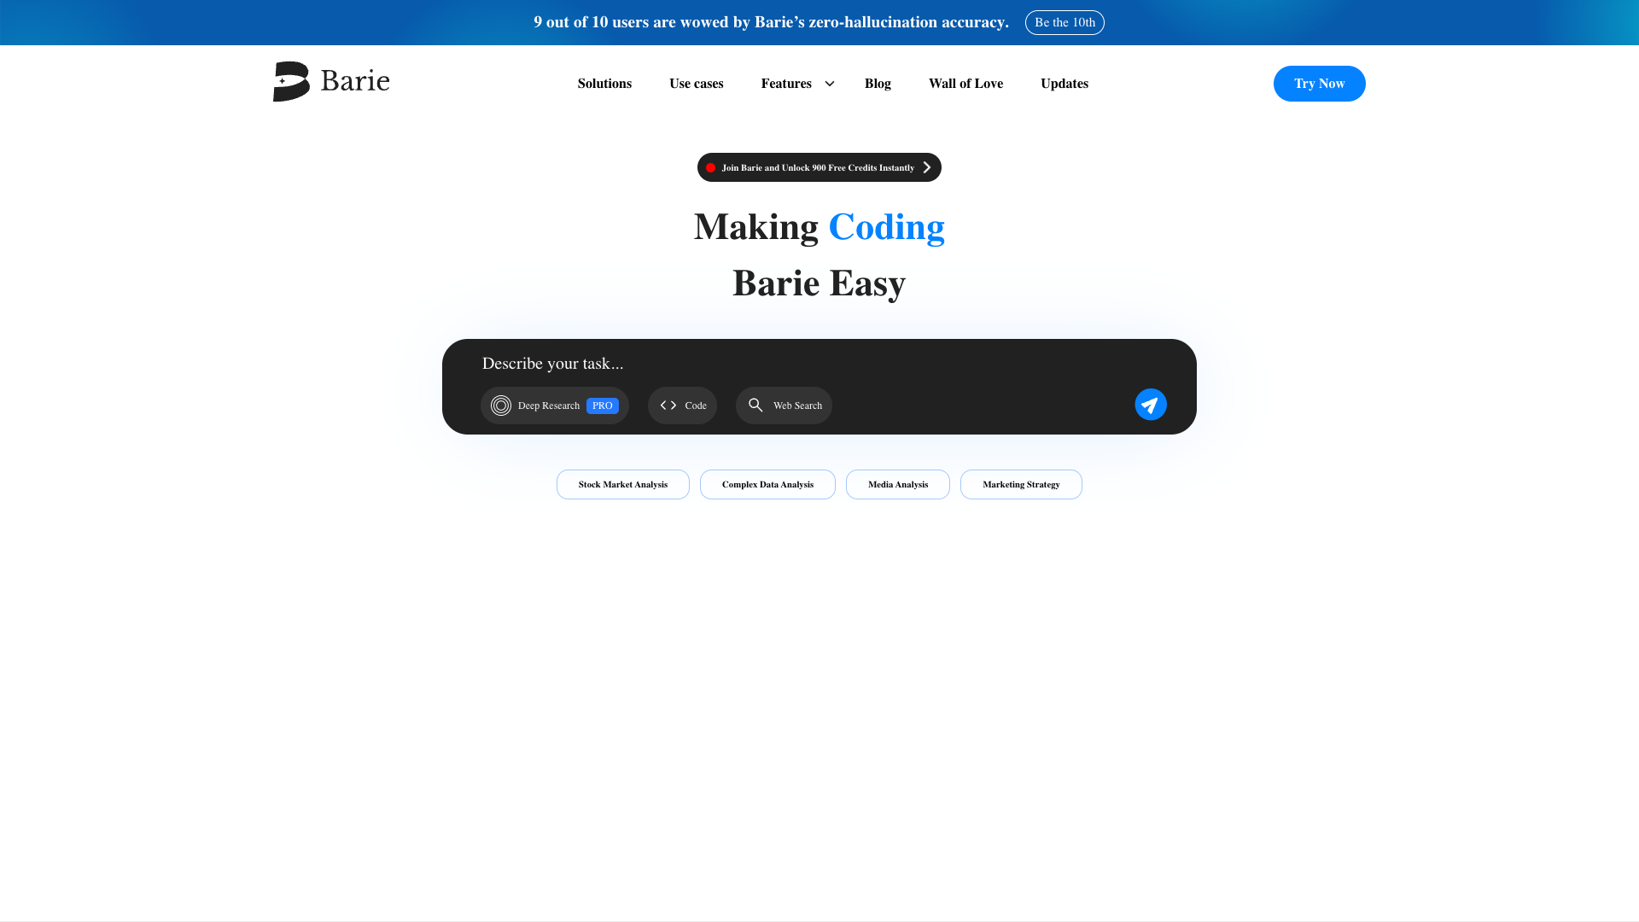
Task: Select Media Analysis suggestion
Action: pyautogui.click(x=898, y=484)
